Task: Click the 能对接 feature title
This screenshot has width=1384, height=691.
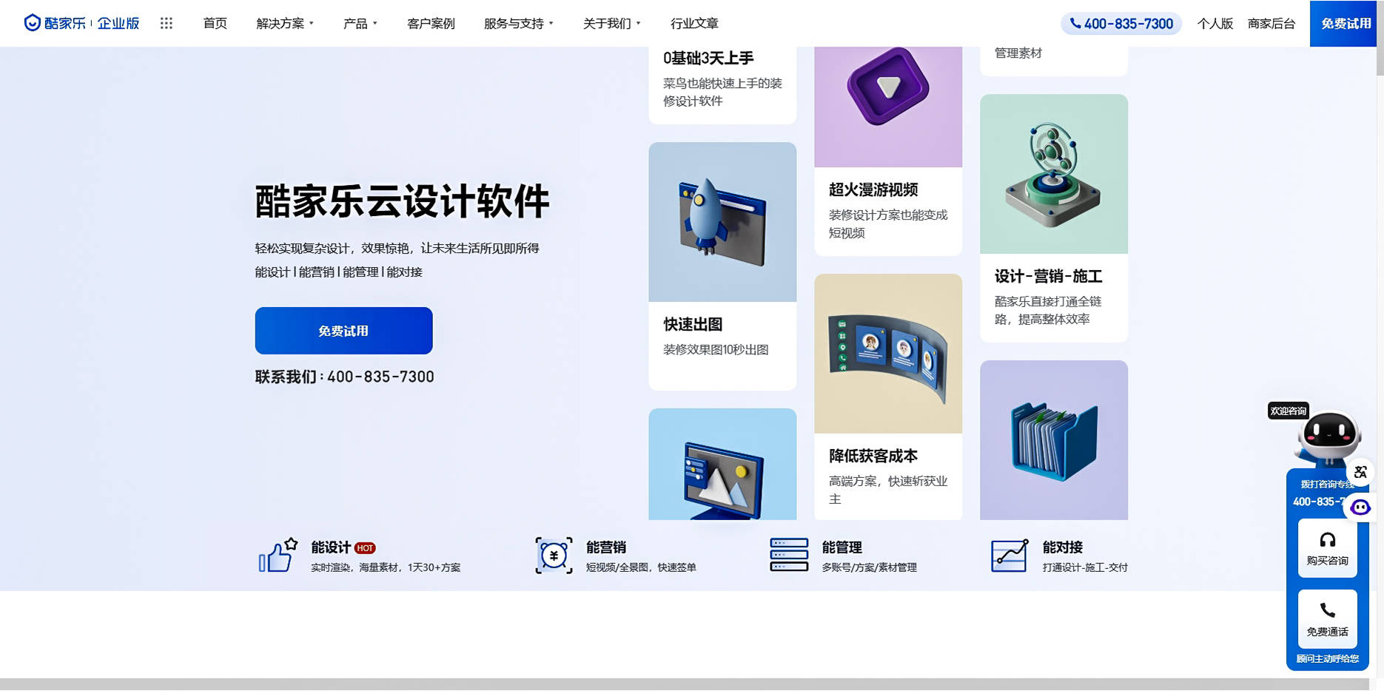Action: pyautogui.click(x=1063, y=547)
